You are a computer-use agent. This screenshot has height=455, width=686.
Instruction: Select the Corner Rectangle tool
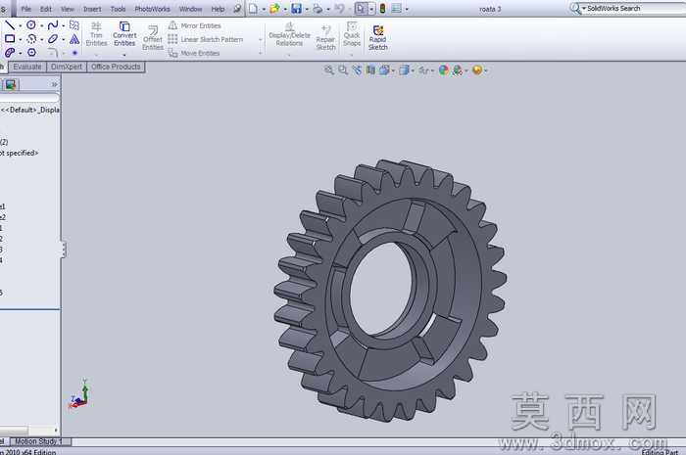click(9, 39)
